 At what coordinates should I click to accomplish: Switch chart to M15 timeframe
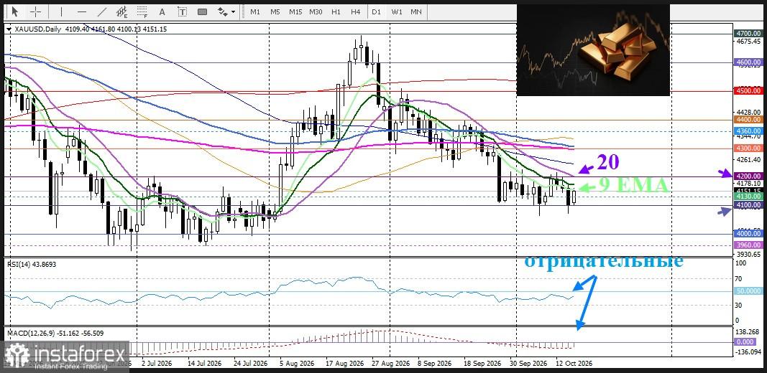295,11
